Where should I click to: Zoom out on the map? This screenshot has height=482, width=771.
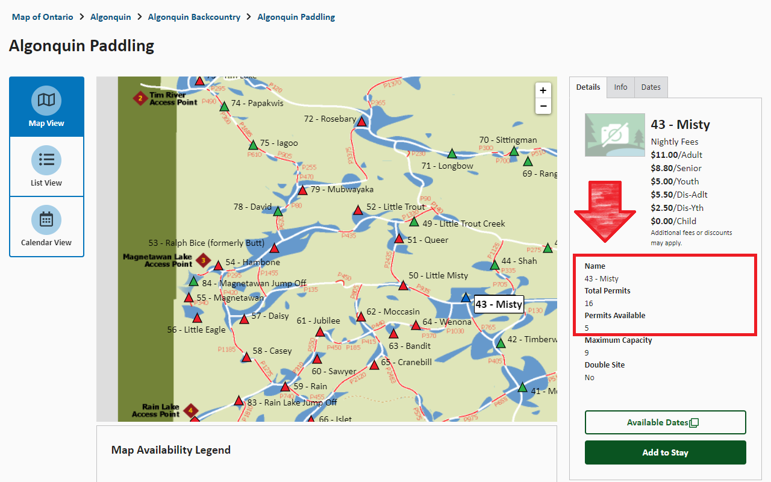[x=543, y=106]
